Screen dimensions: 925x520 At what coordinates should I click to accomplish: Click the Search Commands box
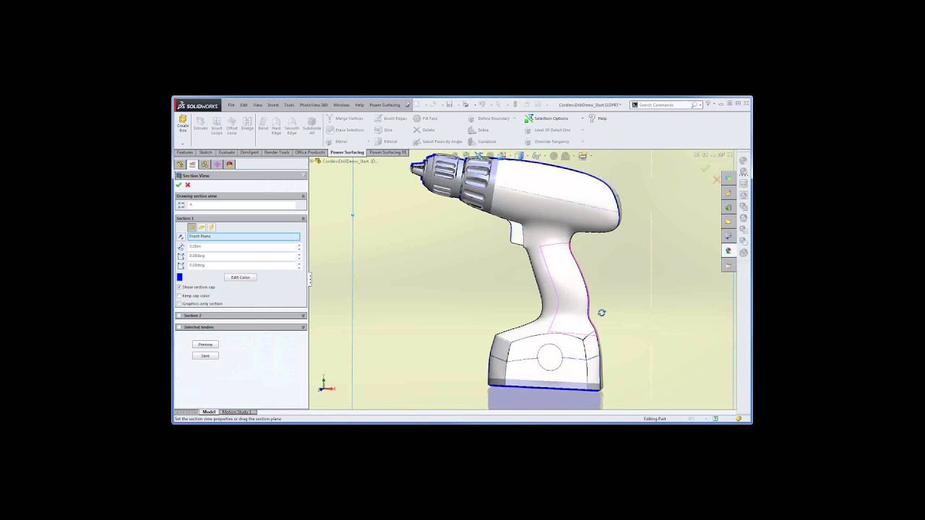665,105
